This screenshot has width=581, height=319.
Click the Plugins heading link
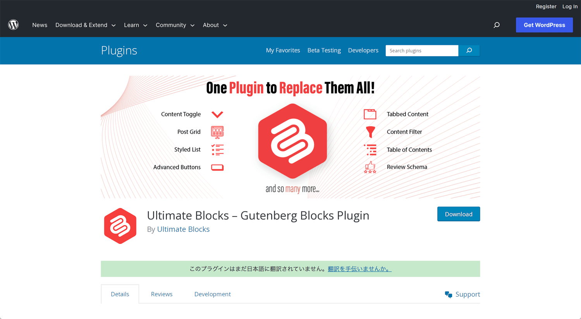pyautogui.click(x=119, y=51)
